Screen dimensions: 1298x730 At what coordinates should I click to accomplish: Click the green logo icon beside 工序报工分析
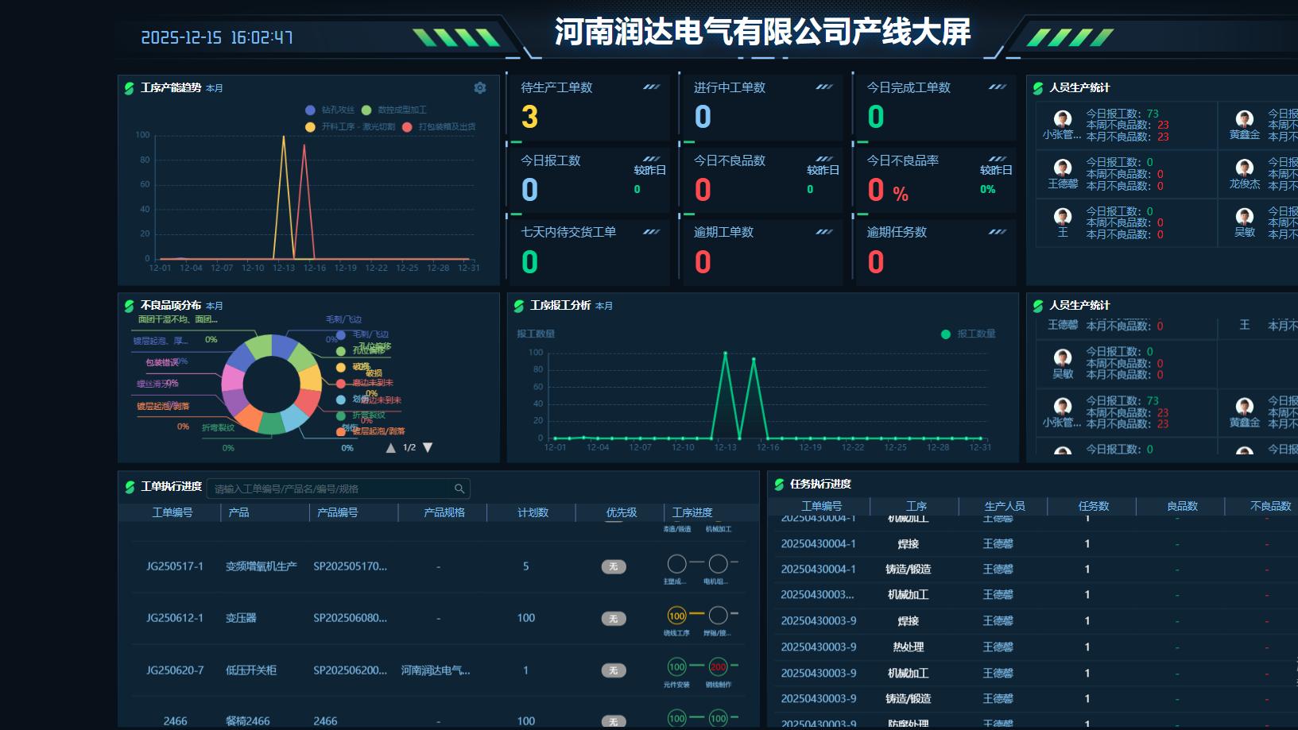point(520,305)
